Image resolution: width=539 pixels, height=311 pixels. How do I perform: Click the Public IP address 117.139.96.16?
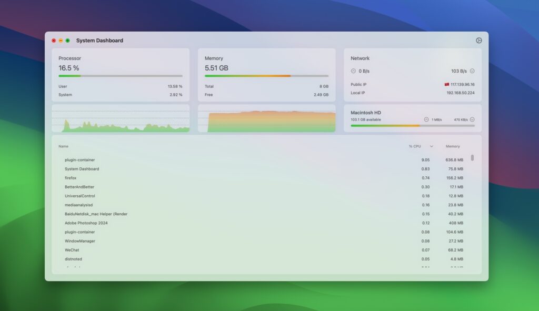pos(462,84)
